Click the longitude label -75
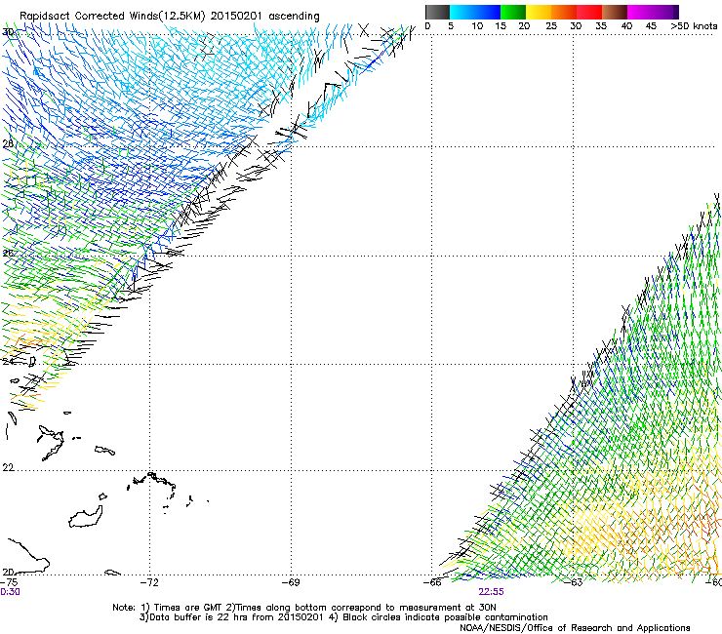The width and height of the screenshot is (722, 634). click(9, 582)
